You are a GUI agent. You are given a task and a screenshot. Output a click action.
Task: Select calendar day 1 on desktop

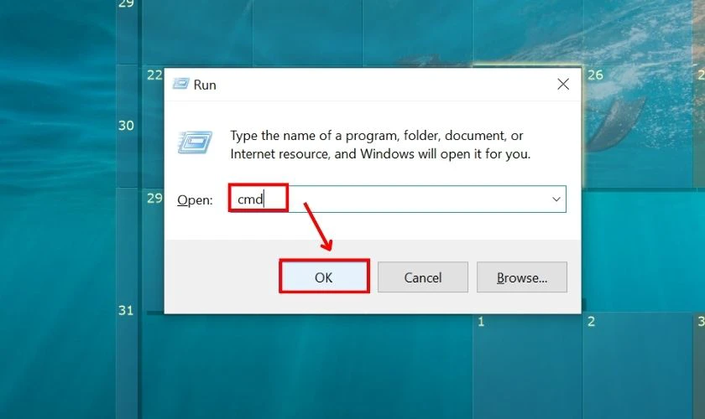[x=481, y=322]
